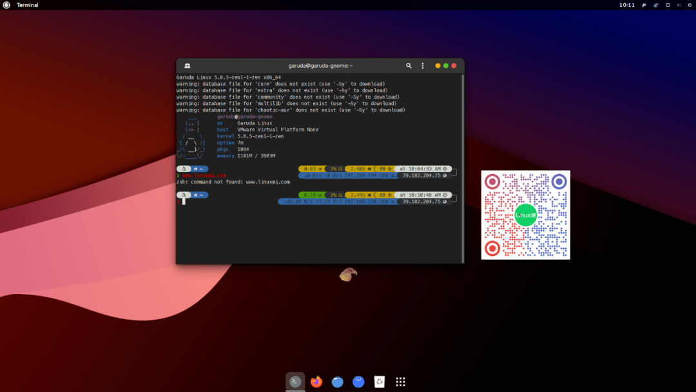Click the 'chaotic-aur' warning line
Screen dimensions: 696x392
(x=291, y=110)
